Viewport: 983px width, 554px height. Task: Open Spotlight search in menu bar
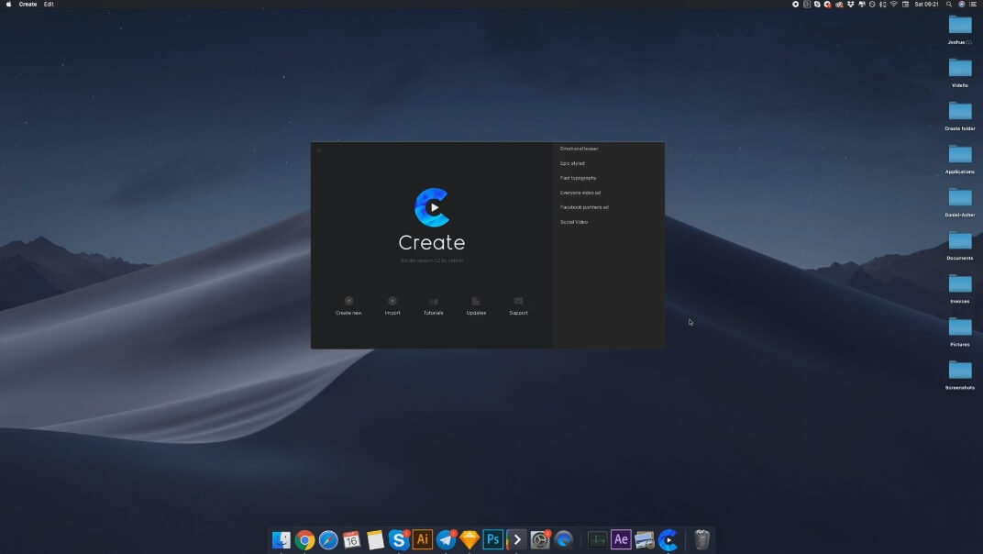949,4
